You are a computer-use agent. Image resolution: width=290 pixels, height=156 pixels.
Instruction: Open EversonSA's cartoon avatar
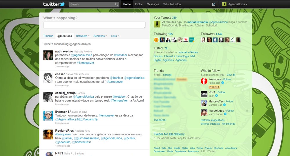48,116
